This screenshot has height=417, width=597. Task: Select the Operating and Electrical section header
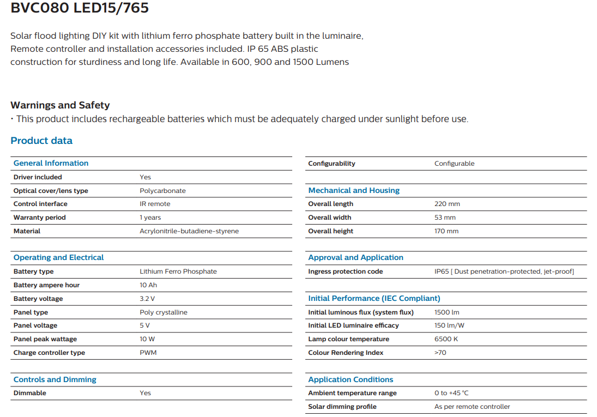click(x=58, y=257)
